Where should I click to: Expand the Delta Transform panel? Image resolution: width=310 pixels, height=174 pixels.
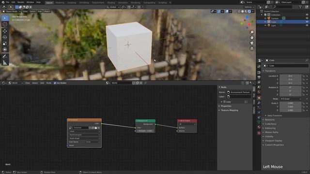click(x=275, y=116)
